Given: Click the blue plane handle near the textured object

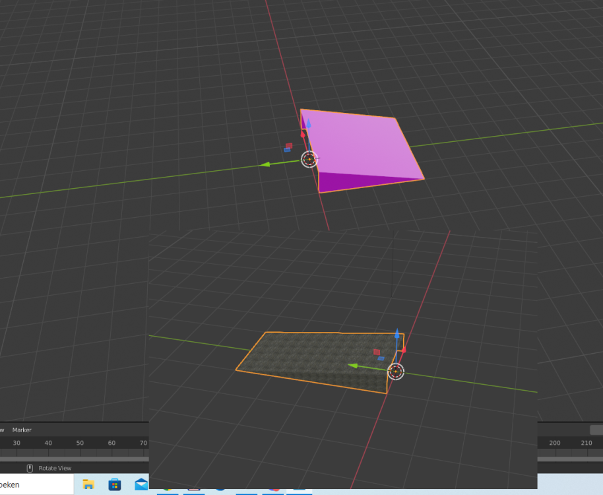Looking at the screenshot, I should tap(381, 358).
